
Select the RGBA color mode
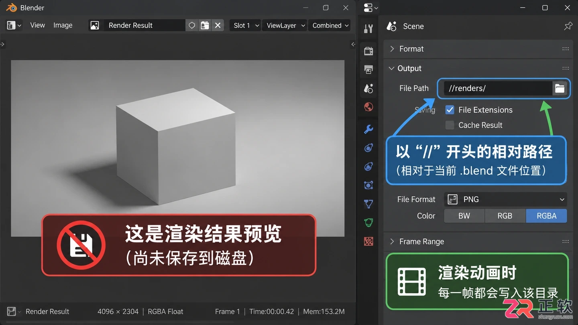[547, 216]
